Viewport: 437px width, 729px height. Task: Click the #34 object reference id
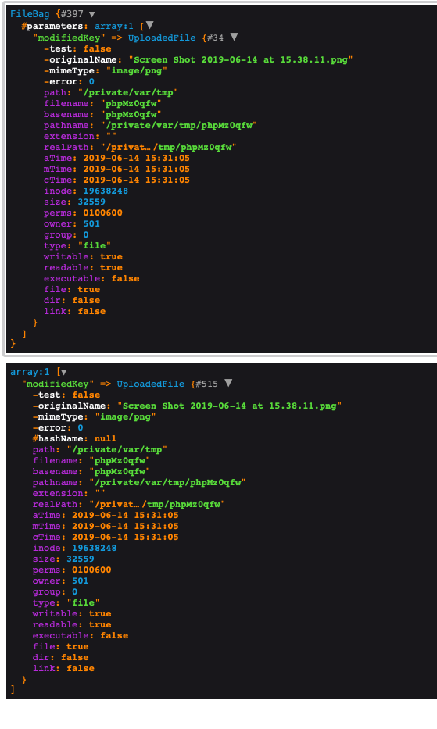point(215,38)
